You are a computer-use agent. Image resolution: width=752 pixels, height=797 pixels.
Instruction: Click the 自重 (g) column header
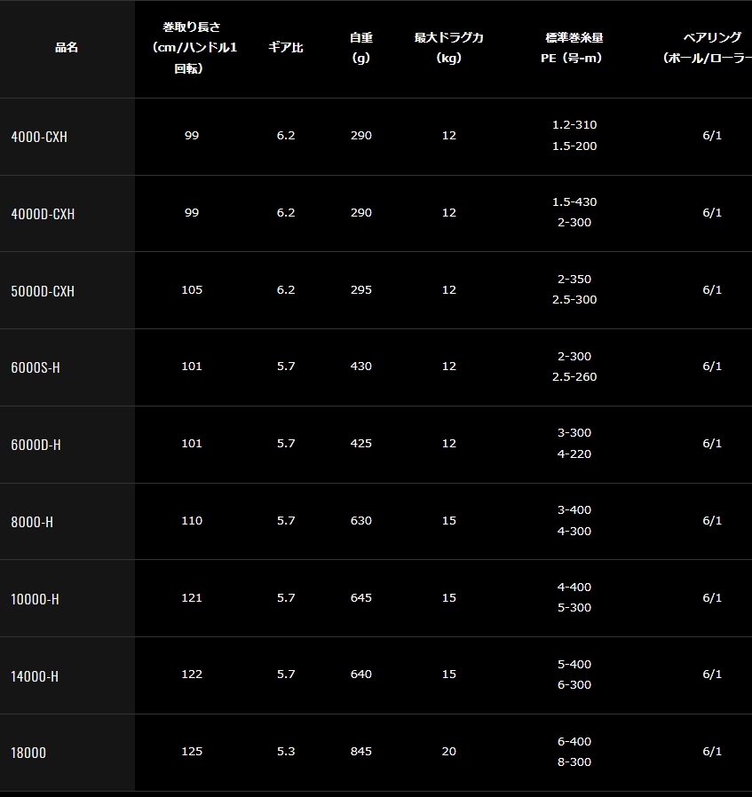click(361, 48)
